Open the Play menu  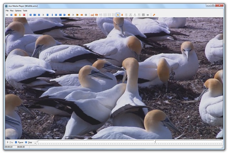pyautogui.click(x=12, y=11)
